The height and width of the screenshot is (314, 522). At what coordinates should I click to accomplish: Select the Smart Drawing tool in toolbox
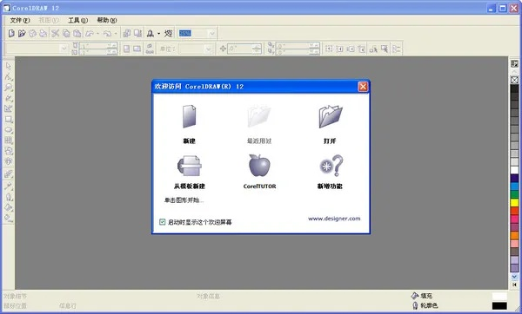tap(9, 108)
